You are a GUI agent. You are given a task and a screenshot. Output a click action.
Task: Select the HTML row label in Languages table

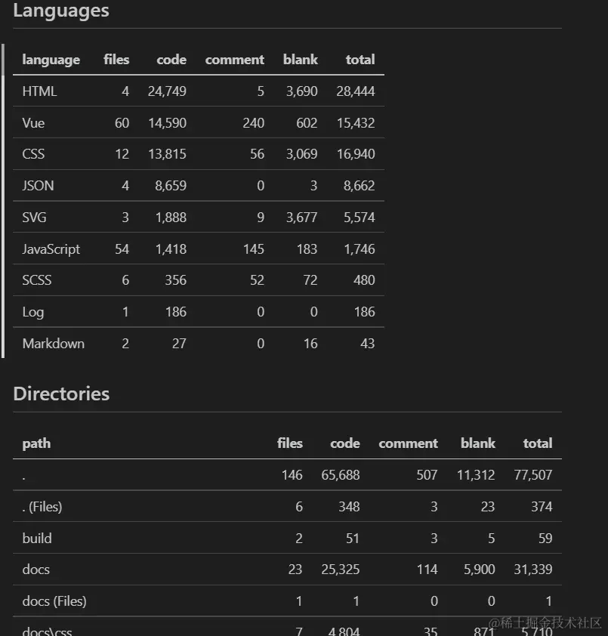tap(39, 91)
